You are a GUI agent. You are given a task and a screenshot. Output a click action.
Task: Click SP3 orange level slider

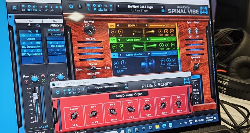(157, 26)
